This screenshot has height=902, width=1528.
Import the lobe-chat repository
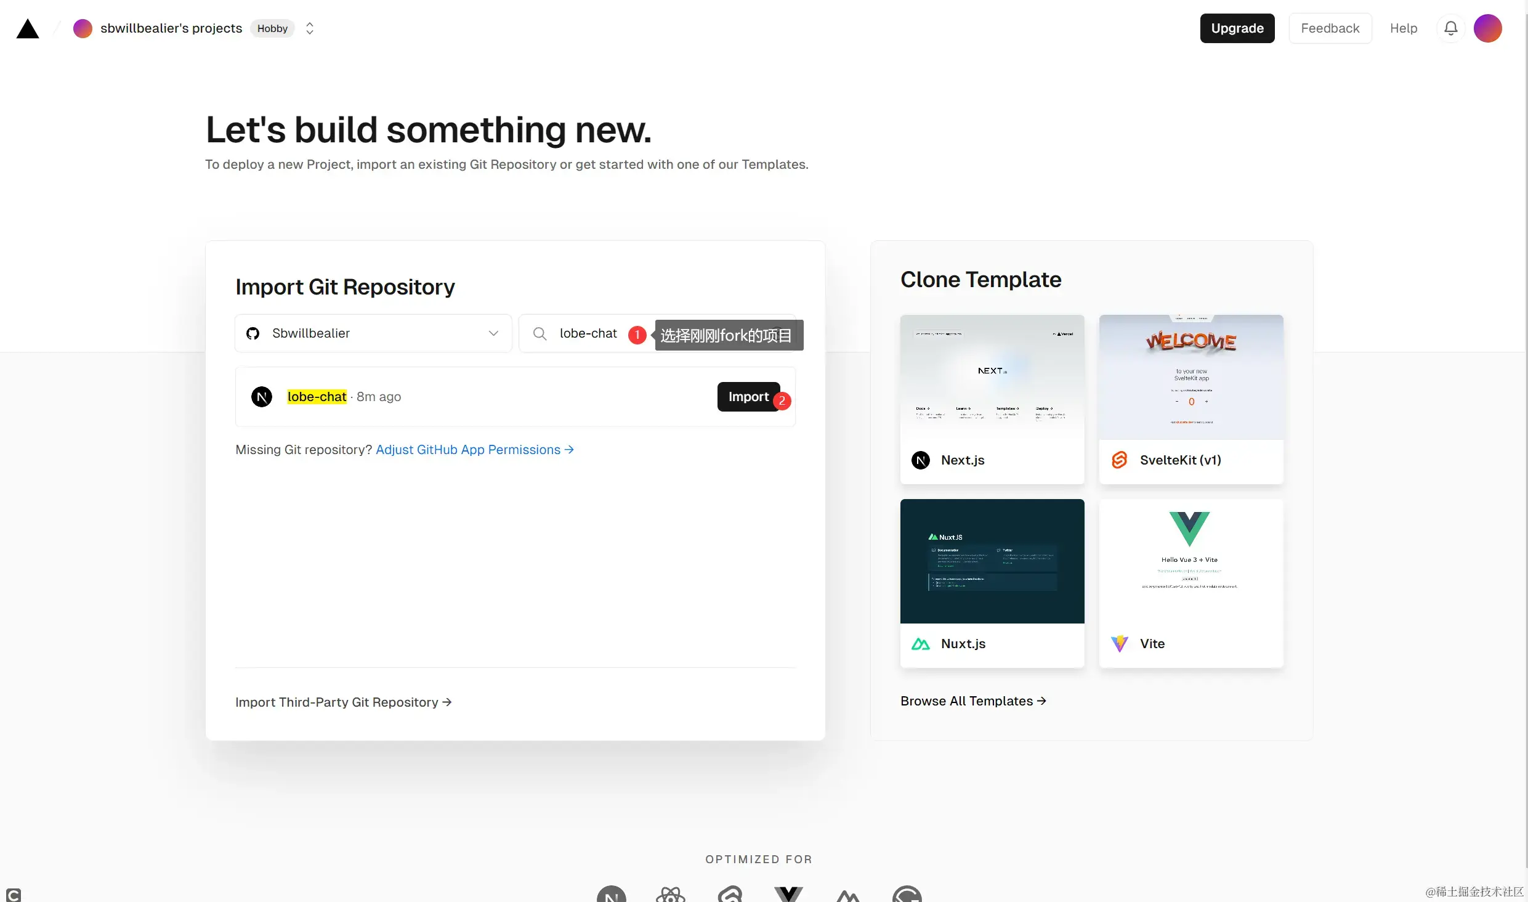pyautogui.click(x=748, y=397)
